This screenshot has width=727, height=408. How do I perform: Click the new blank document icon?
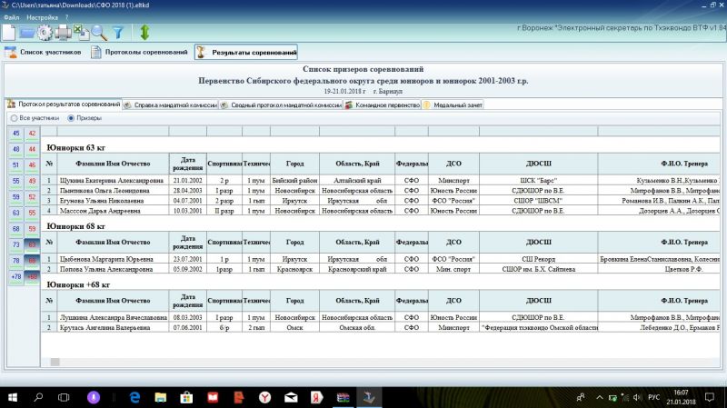pos(9,33)
